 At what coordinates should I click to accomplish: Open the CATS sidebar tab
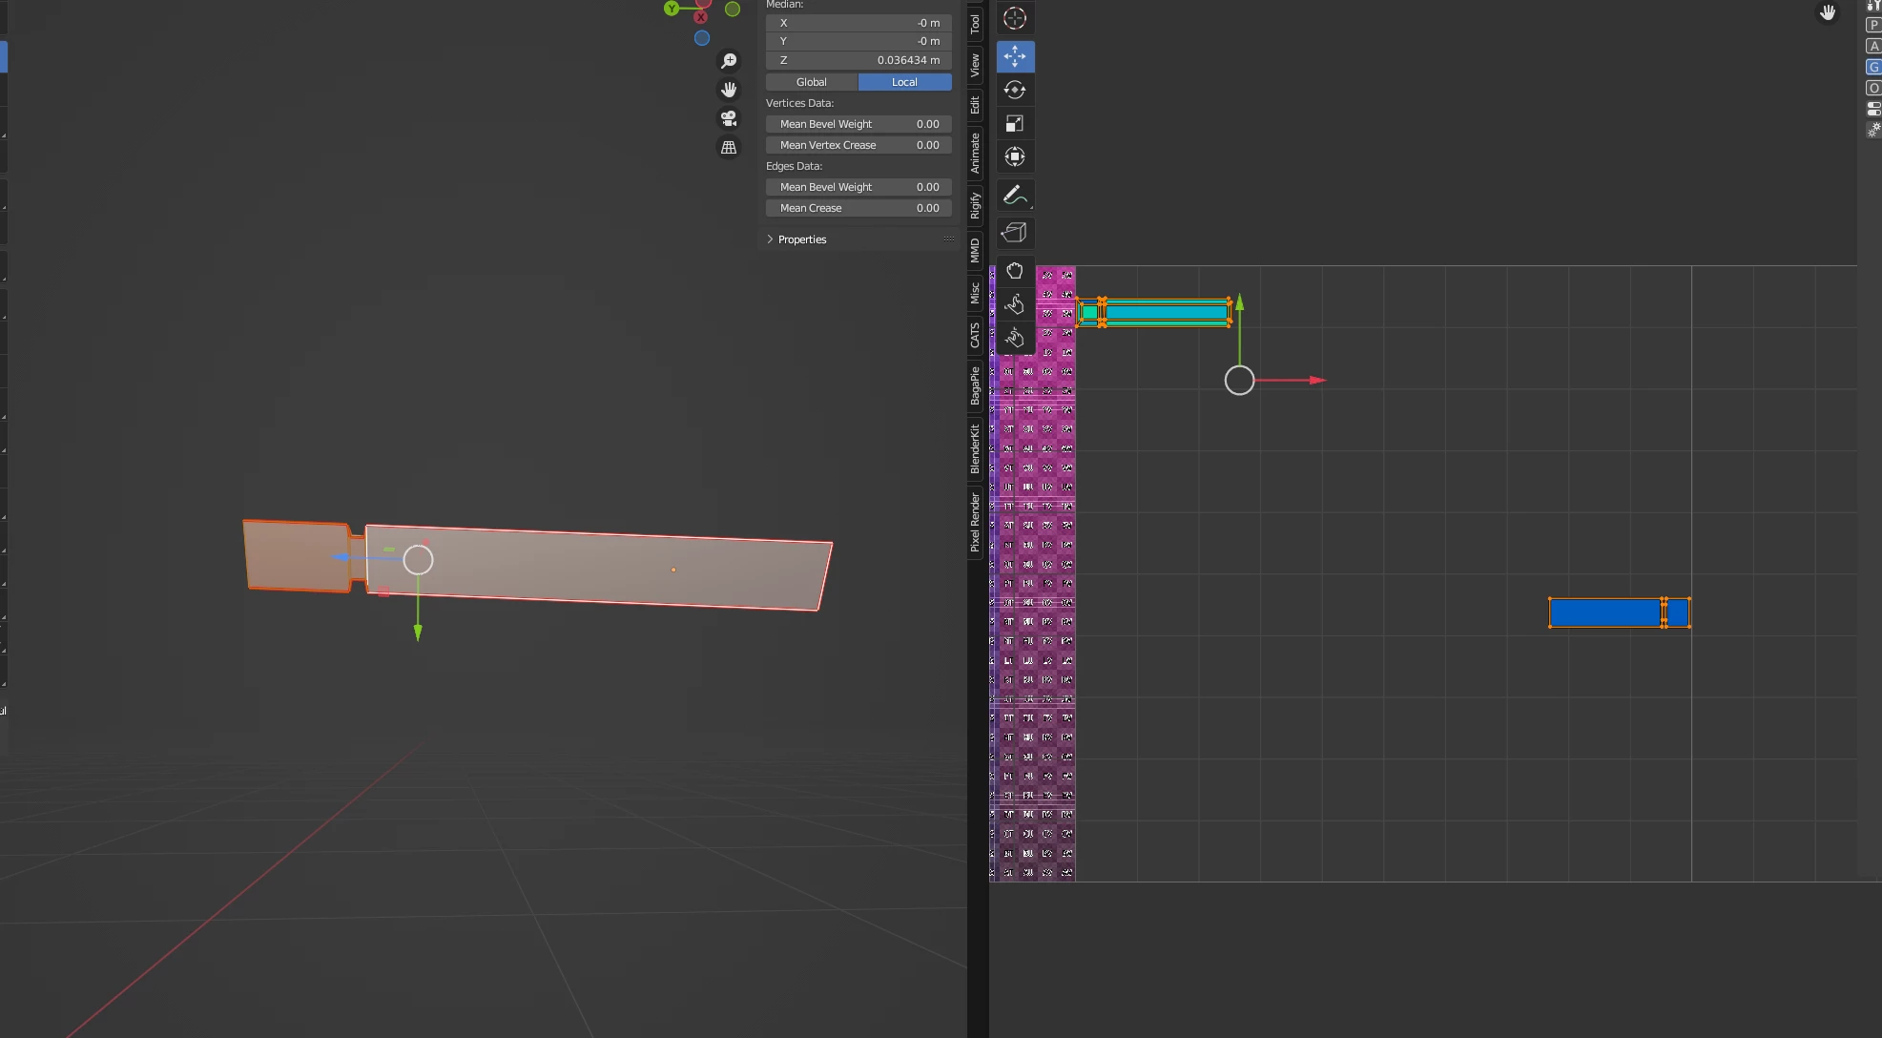975,335
